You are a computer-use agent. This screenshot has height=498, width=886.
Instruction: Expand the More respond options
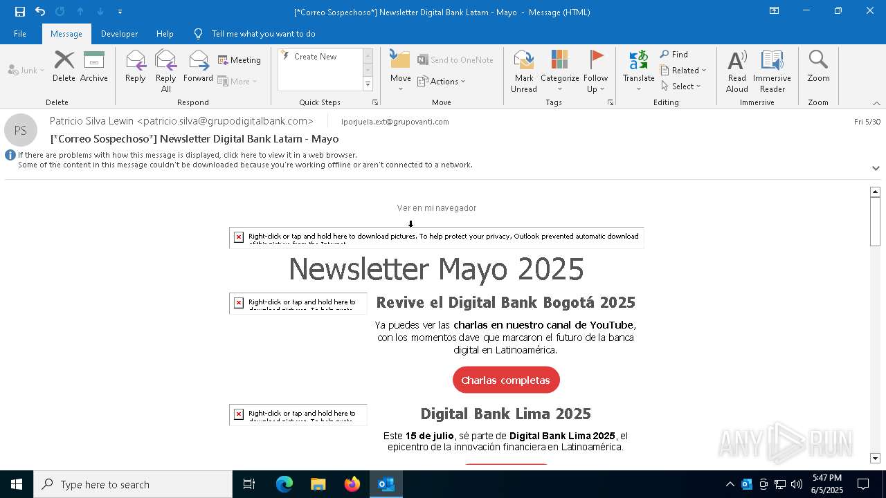[237, 81]
